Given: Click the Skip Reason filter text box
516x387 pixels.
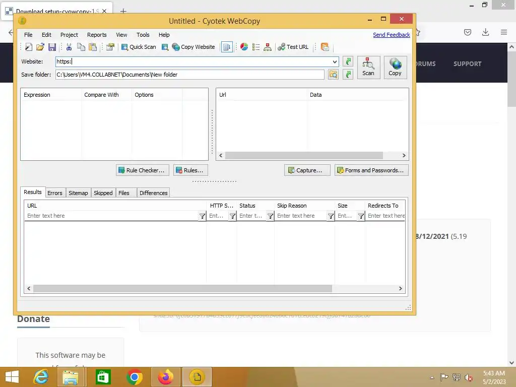Looking at the screenshot, I should click(x=301, y=216).
